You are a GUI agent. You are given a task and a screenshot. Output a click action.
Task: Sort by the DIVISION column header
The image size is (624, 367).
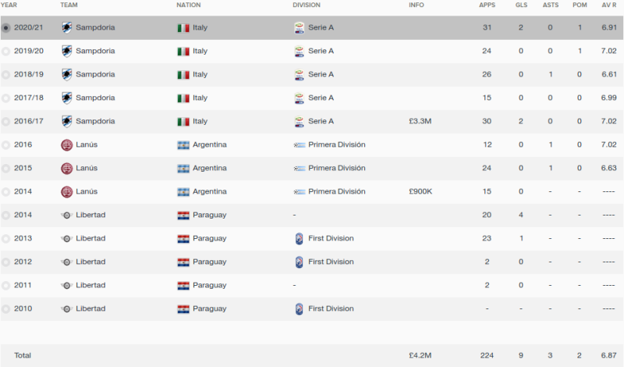tap(307, 5)
